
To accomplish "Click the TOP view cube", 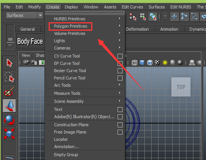I will (x=181, y=87).
